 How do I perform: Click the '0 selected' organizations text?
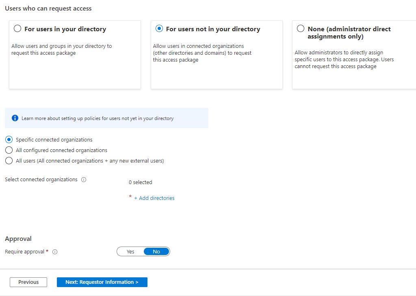coord(140,182)
